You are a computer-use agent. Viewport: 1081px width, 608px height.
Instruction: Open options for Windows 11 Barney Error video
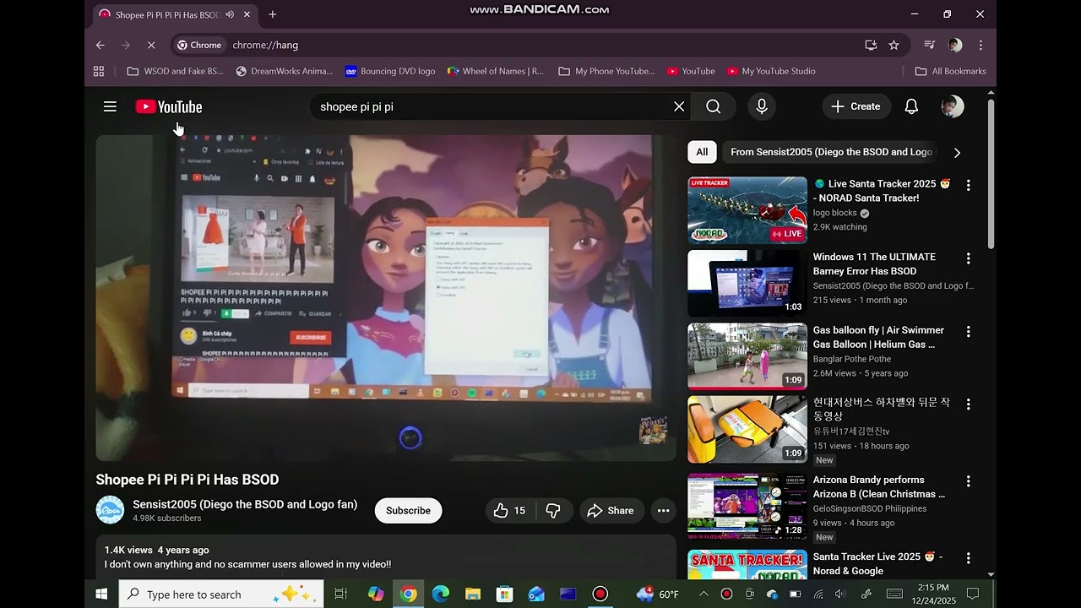tap(969, 258)
